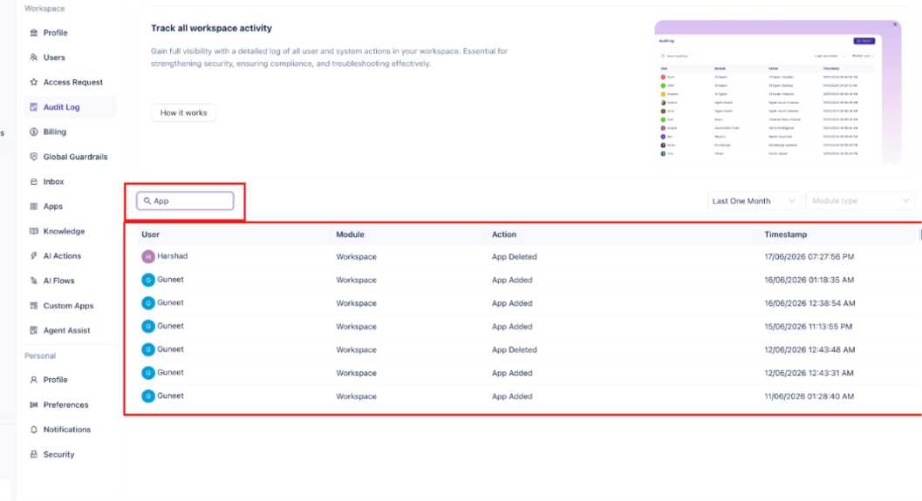Go to Notifications settings
The width and height of the screenshot is (922, 501).
click(70, 430)
